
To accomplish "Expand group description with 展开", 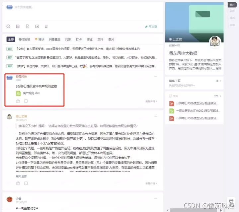I will 218,68.
